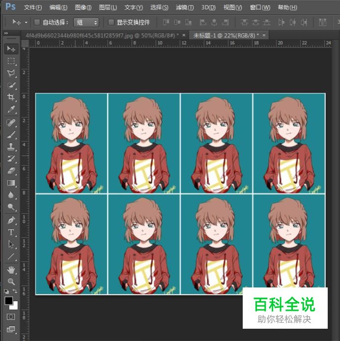Open the 3D(D) menu
This screenshot has width=340, height=341.
pyautogui.click(x=208, y=7)
